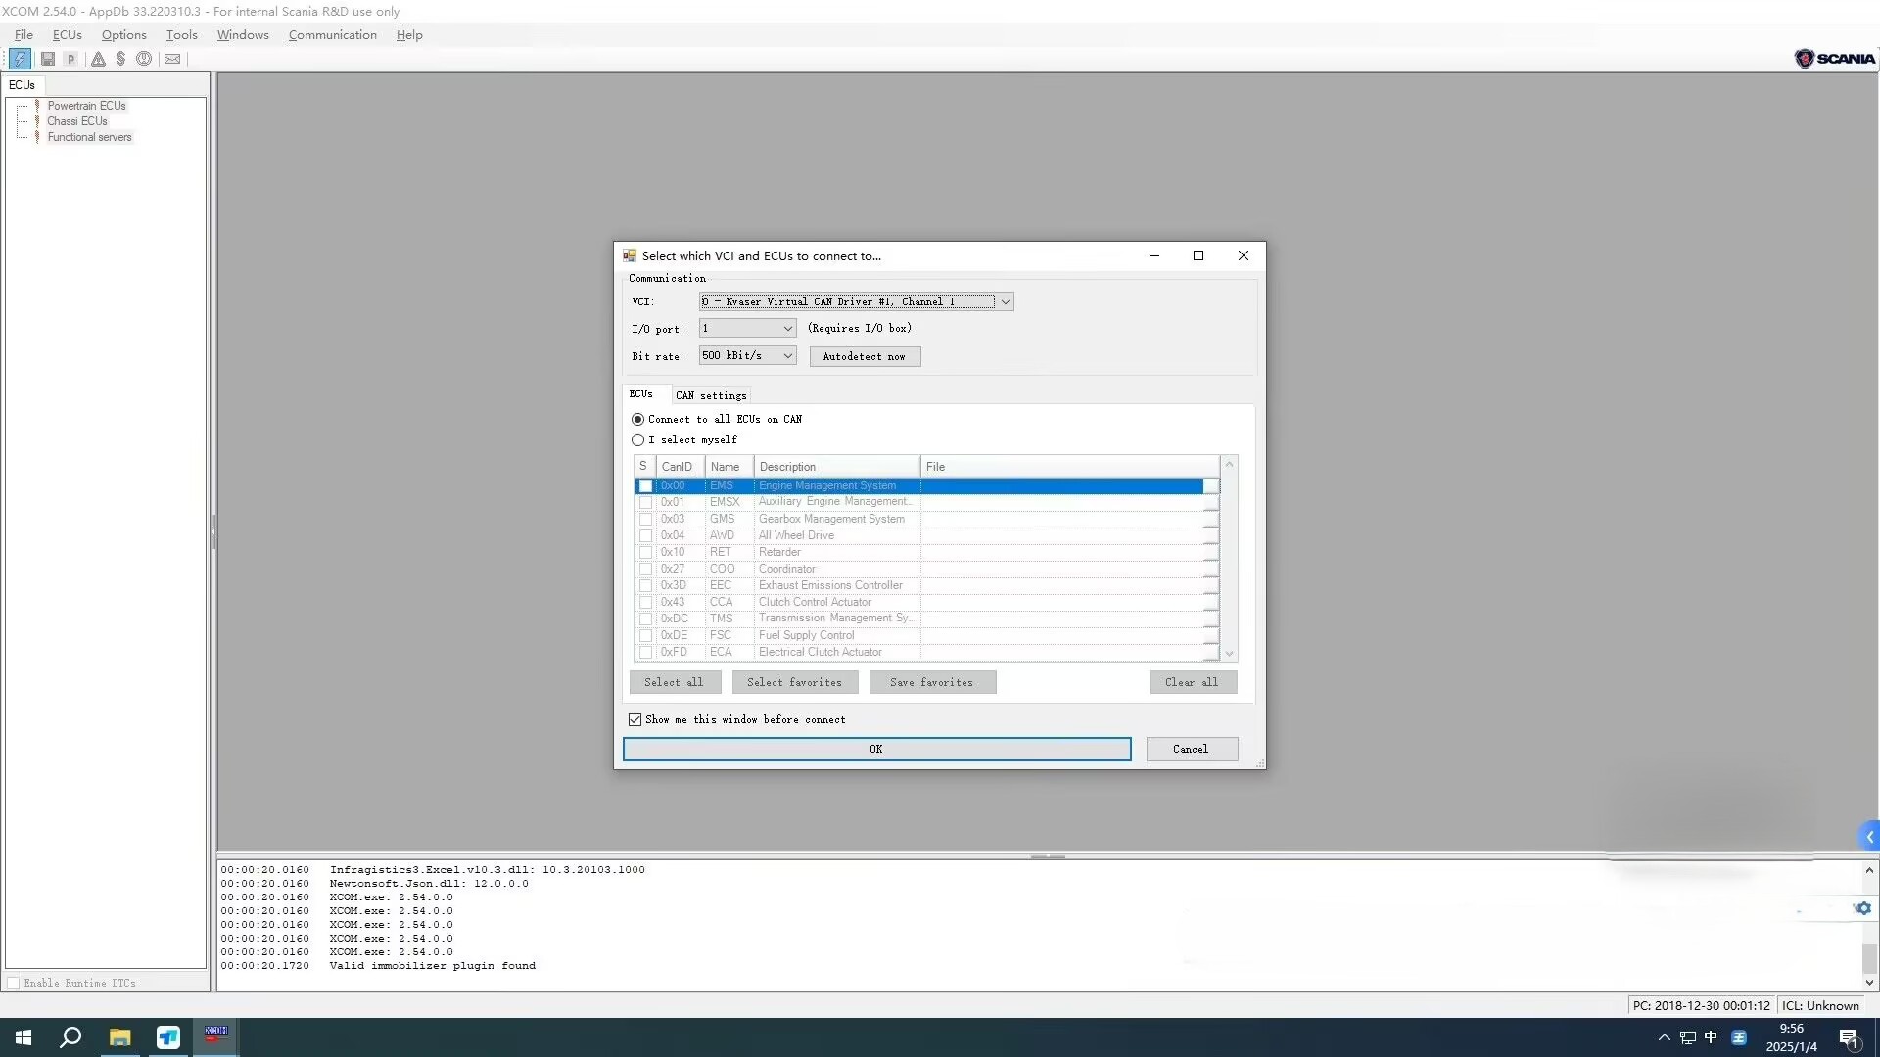Click the Chassi ECUs tree node
The width and height of the screenshot is (1880, 1057).
click(x=76, y=121)
